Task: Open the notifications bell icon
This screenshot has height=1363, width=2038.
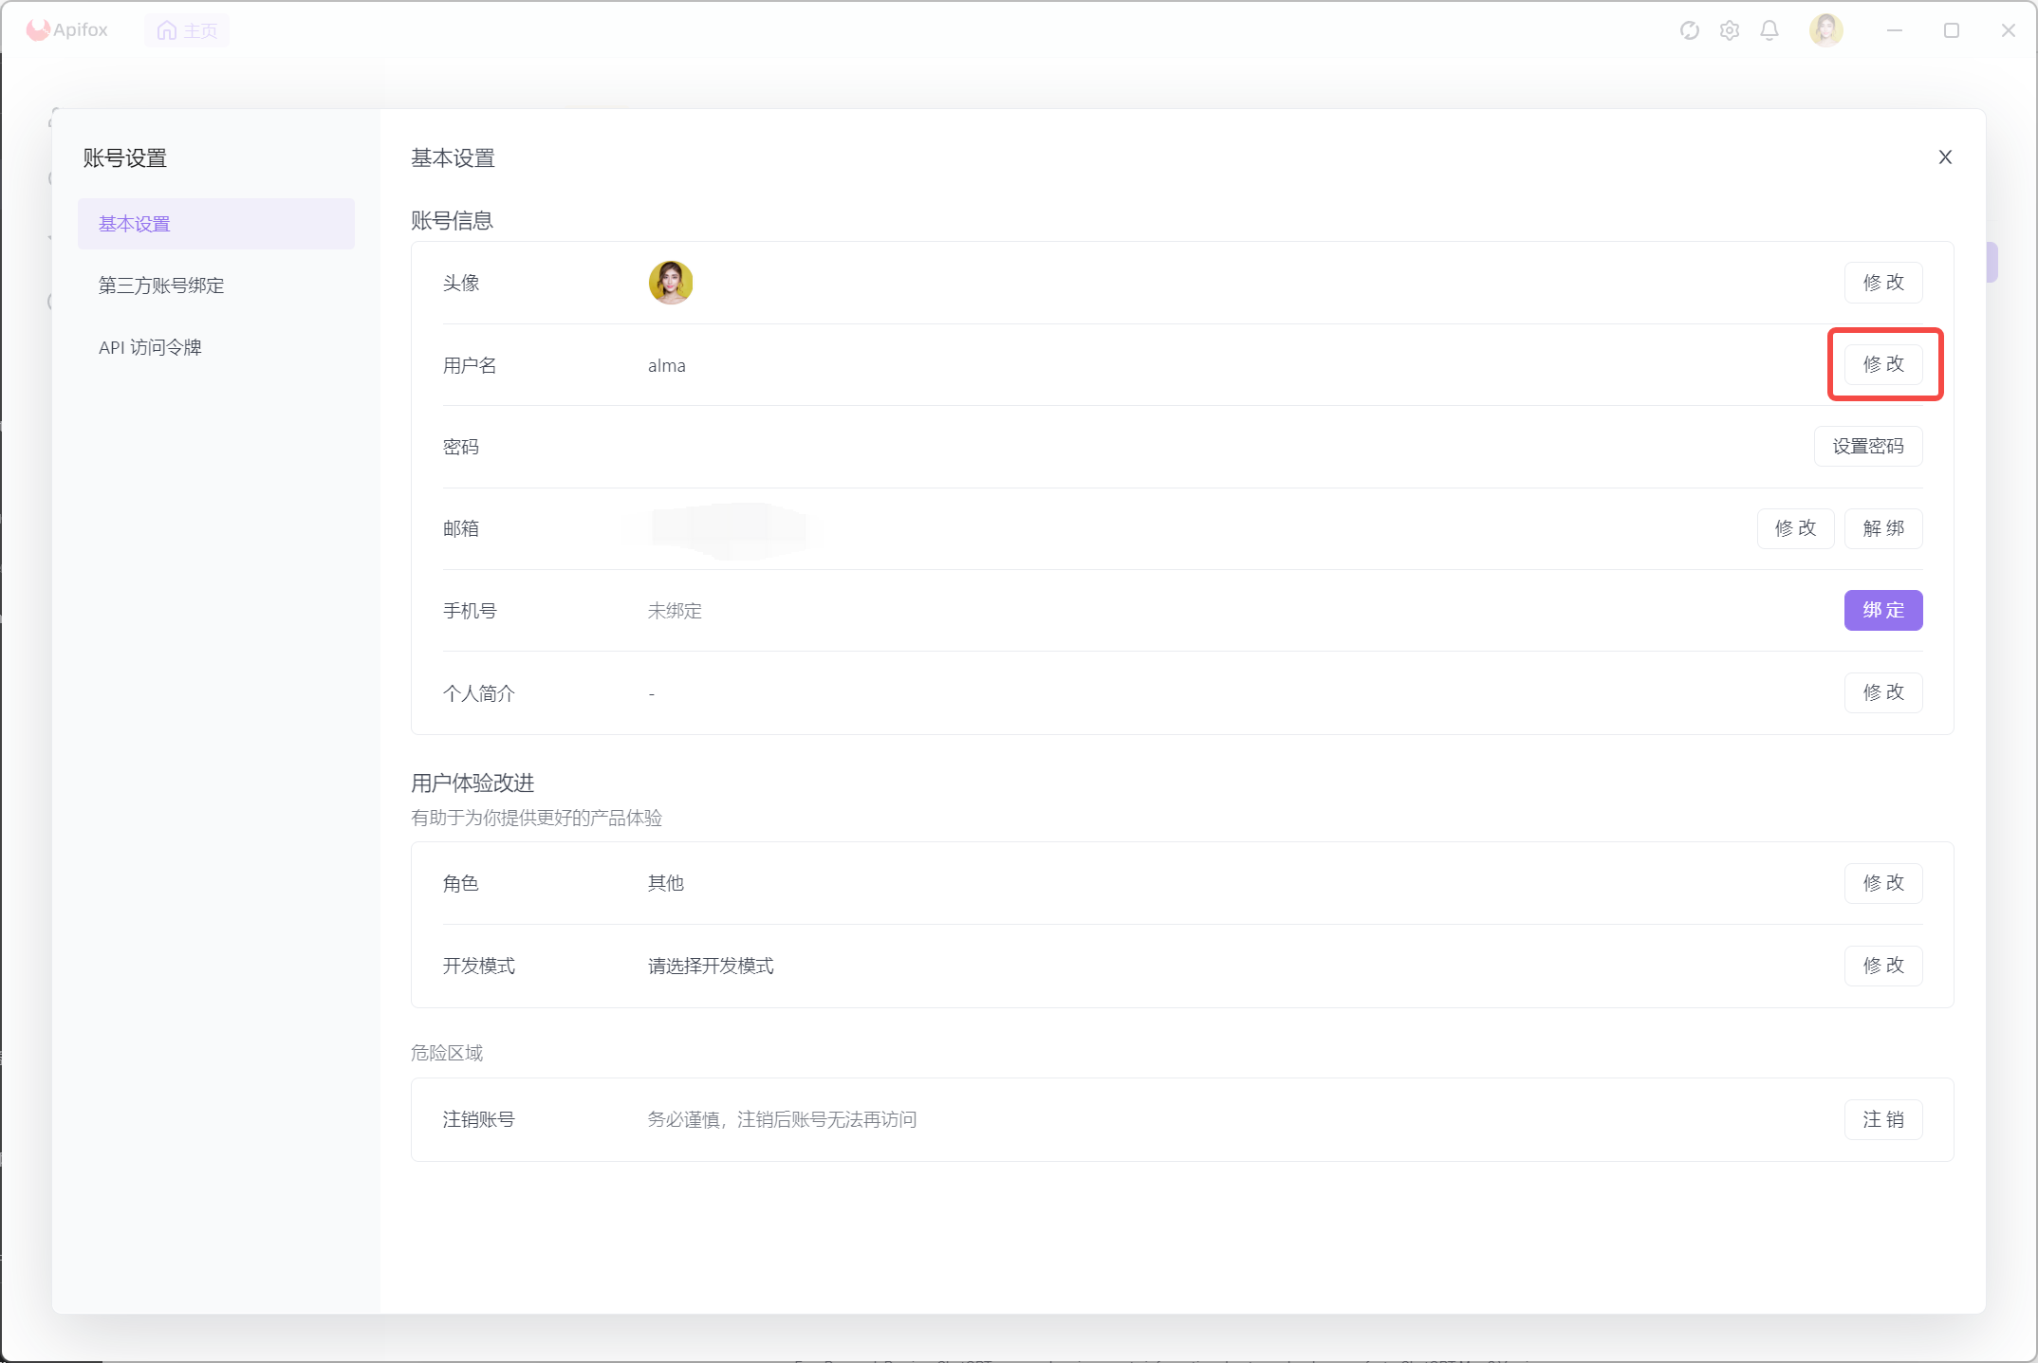Action: tap(1769, 30)
